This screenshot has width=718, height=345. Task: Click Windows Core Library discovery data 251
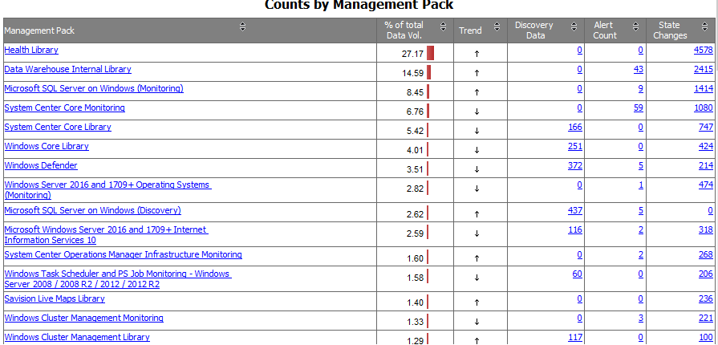(574, 146)
